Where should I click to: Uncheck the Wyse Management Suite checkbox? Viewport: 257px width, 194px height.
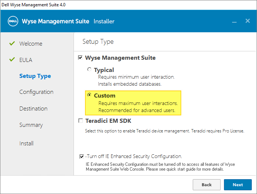pos(80,58)
